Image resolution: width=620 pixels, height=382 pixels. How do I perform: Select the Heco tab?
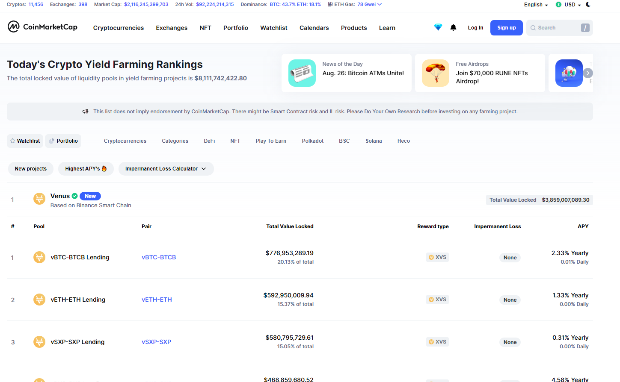pos(403,141)
